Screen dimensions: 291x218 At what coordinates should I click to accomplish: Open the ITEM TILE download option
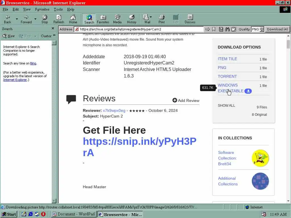[227, 59]
